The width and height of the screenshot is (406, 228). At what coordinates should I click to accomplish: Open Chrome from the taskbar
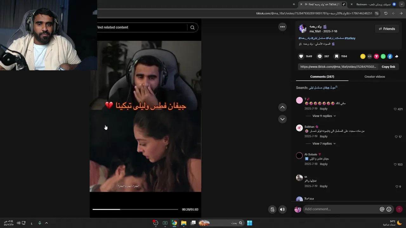[174, 223]
